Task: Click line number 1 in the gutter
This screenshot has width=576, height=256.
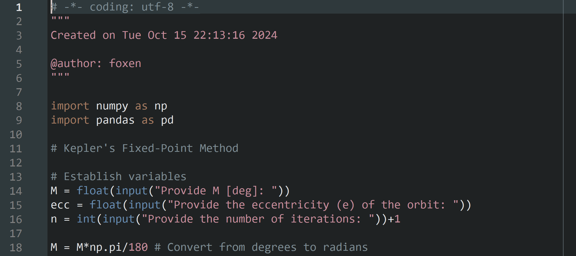Action: click(x=19, y=7)
